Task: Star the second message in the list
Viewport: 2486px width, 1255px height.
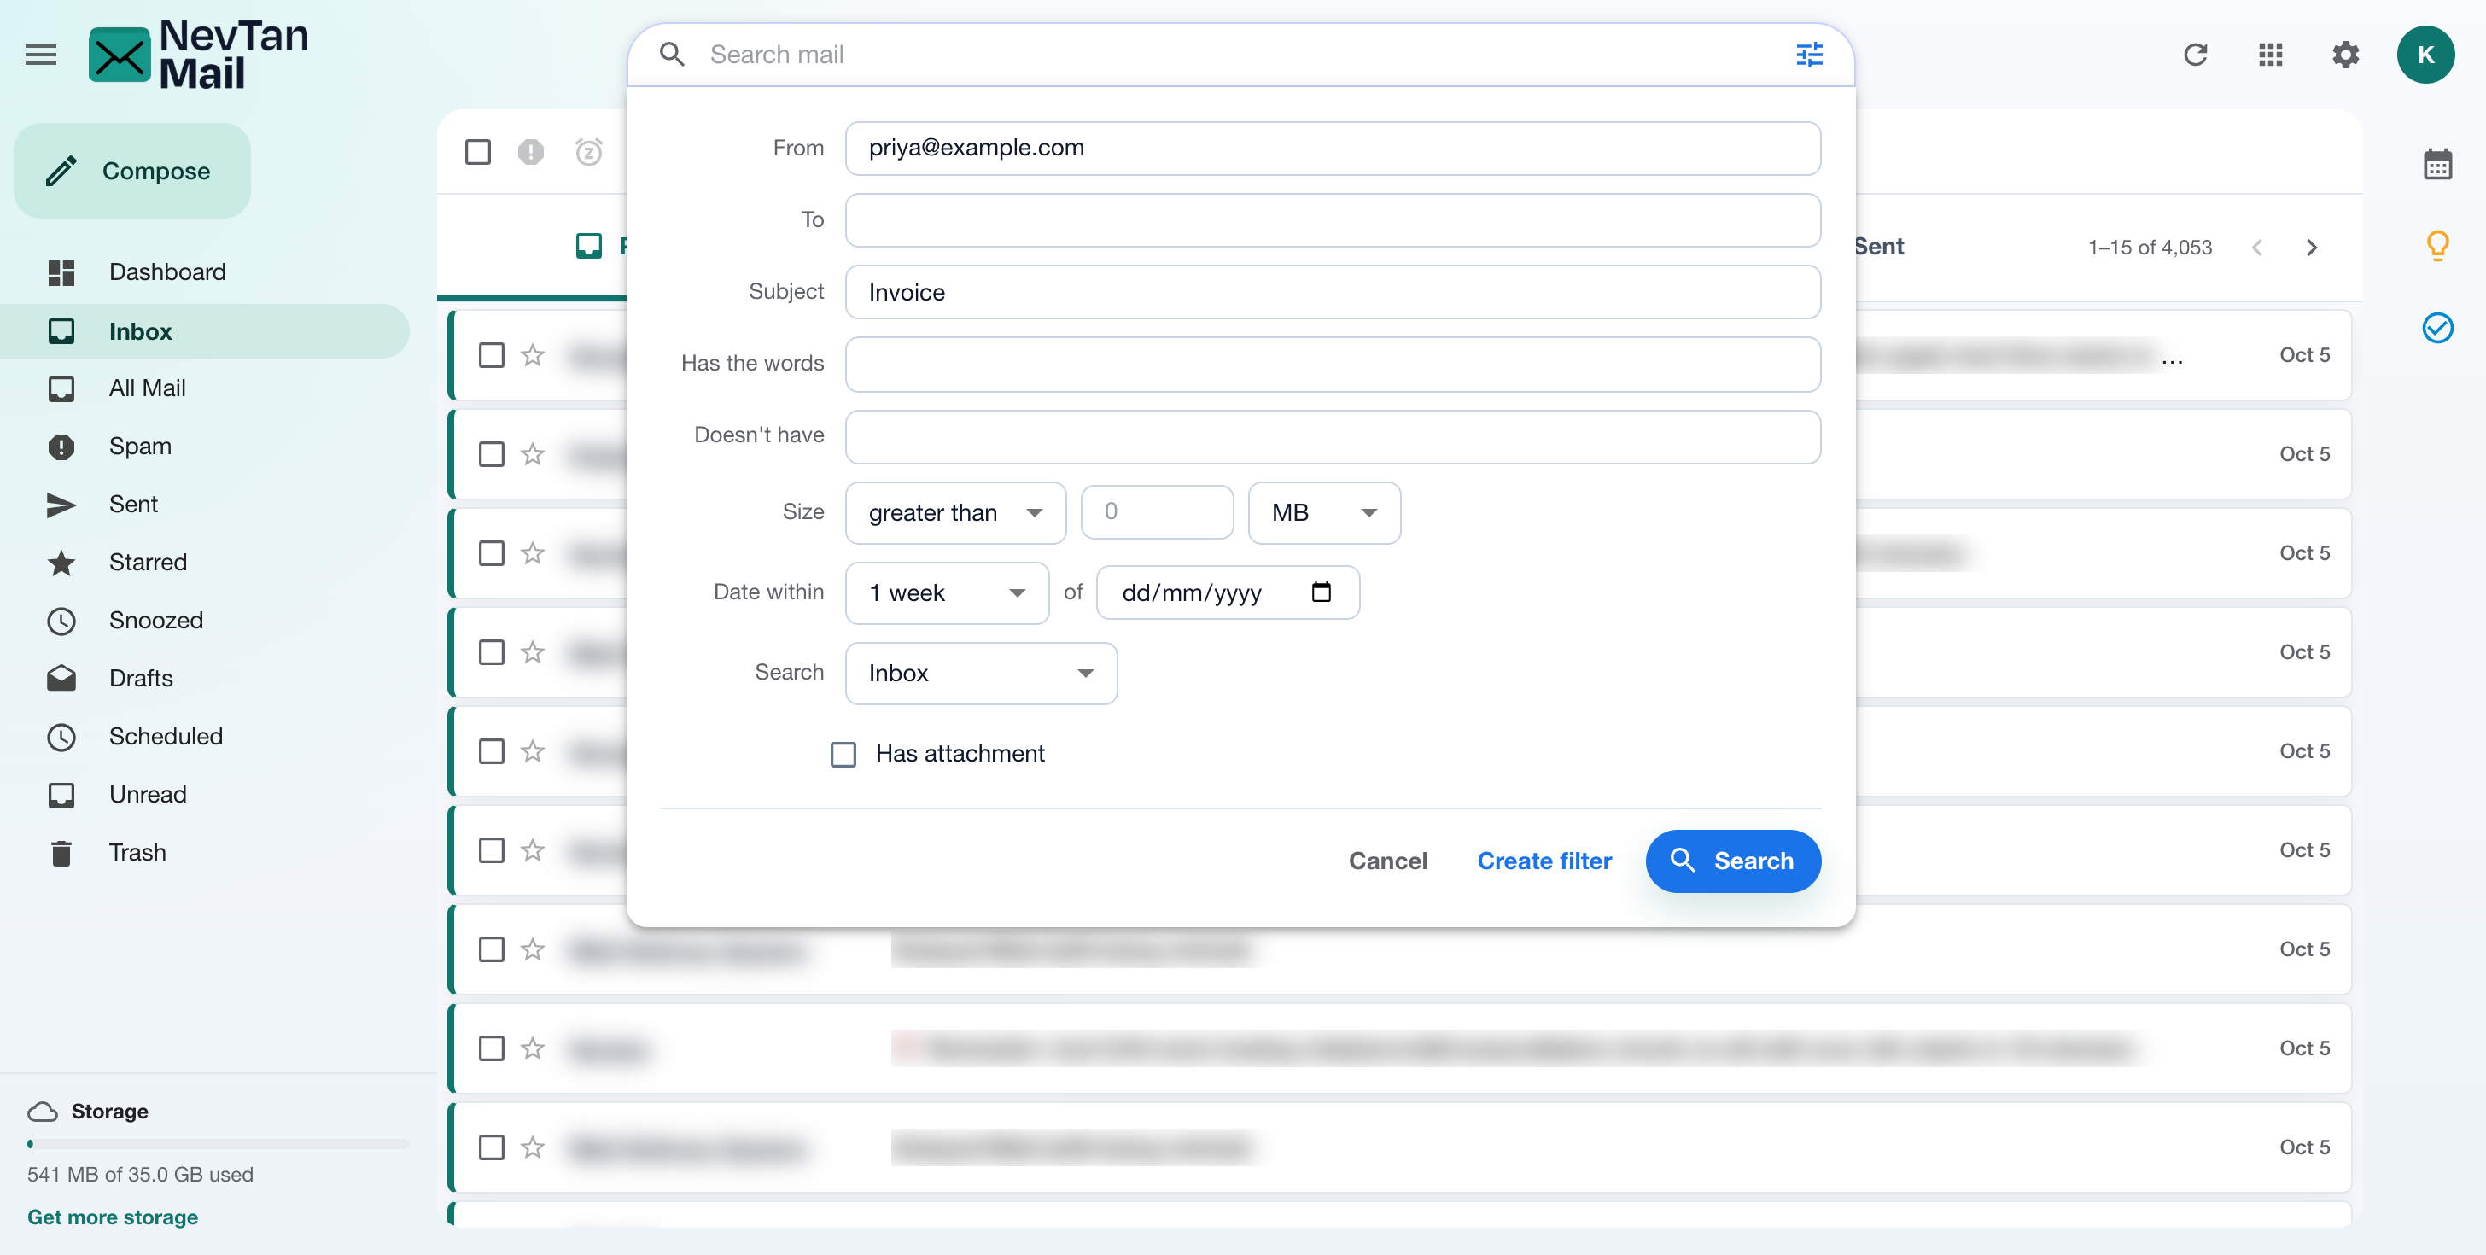Action: pyautogui.click(x=533, y=453)
